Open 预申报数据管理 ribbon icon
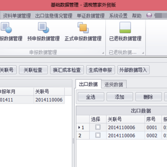Viewport: 167px width, 167px height. coord(44,32)
